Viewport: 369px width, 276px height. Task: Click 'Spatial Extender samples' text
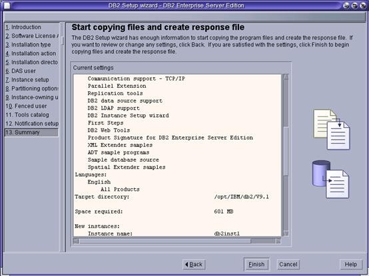(x=127, y=167)
